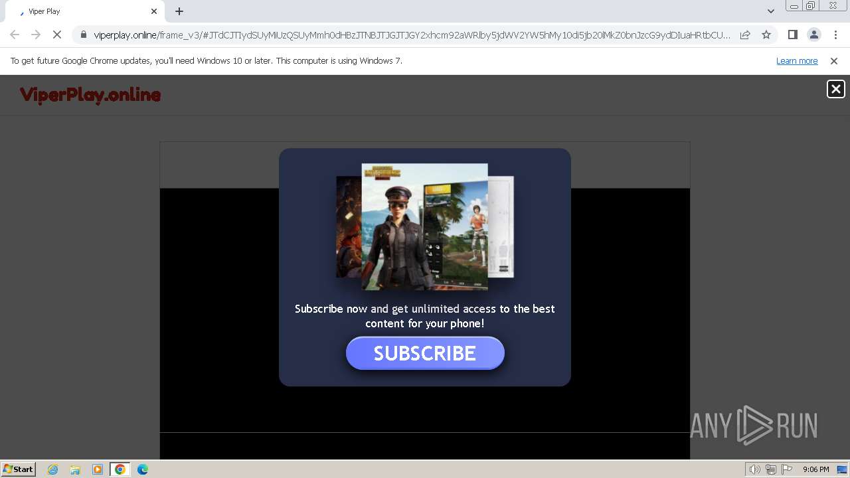Click the 9:06 PM system clock
Screen dimensions: 850x478
point(815,469)
